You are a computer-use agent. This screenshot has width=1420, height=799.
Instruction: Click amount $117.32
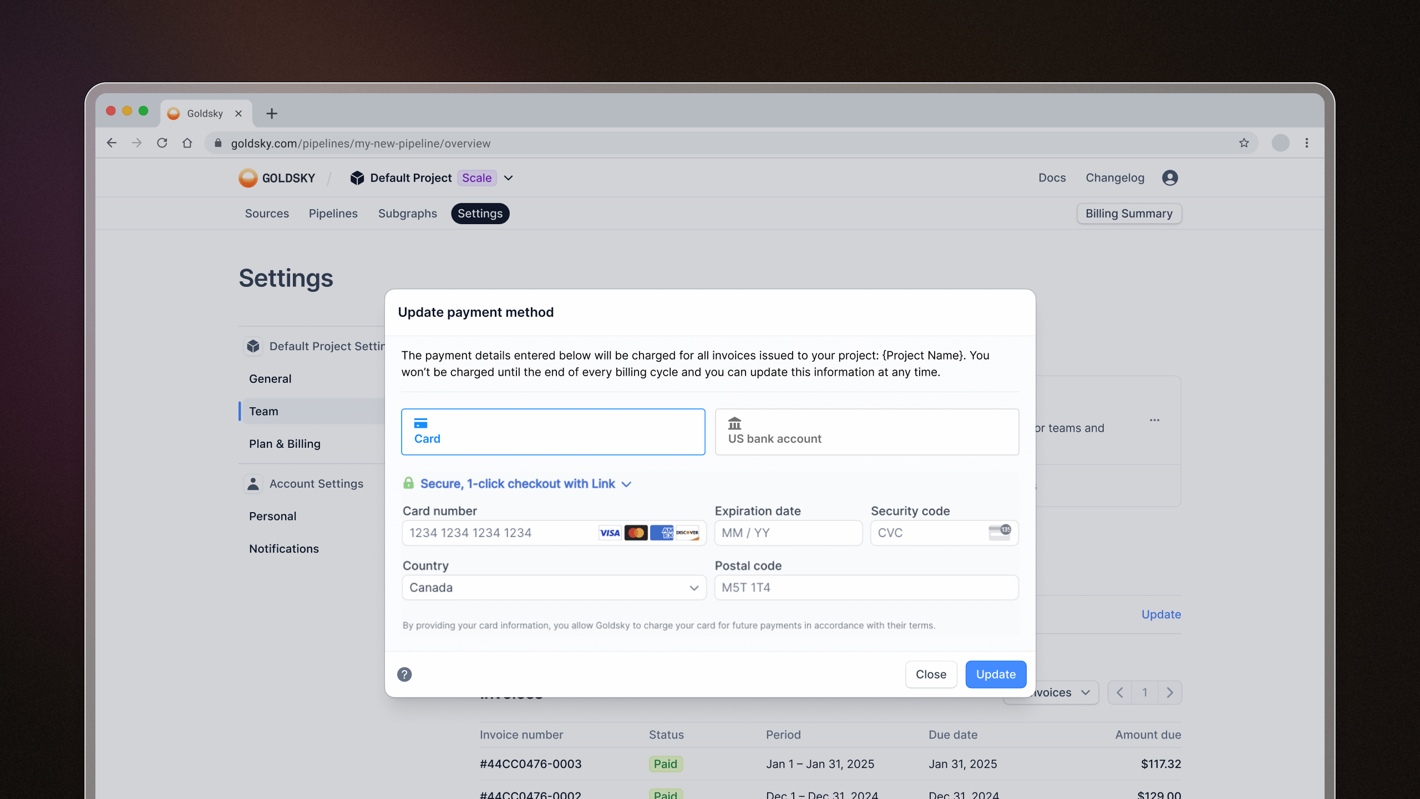(1161, 764)
